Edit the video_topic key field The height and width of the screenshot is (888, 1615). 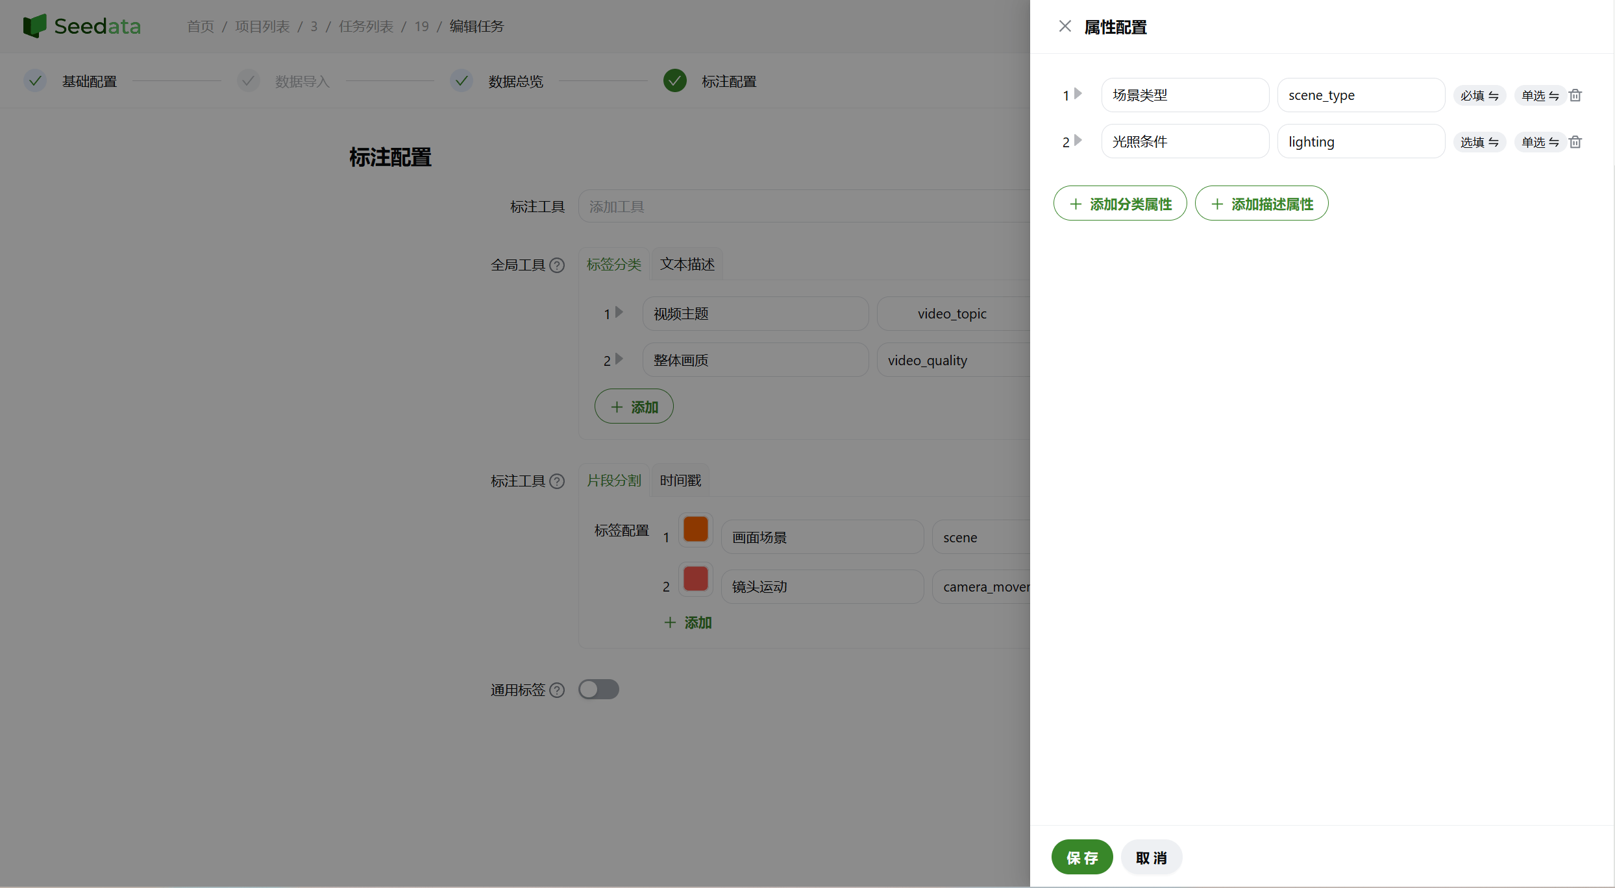953,314
